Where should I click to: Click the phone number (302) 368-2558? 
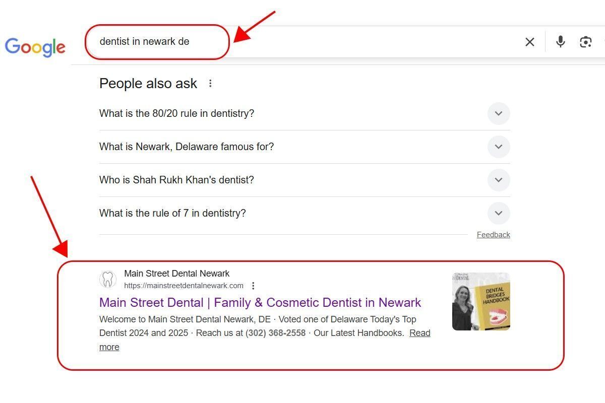point(275,333)
